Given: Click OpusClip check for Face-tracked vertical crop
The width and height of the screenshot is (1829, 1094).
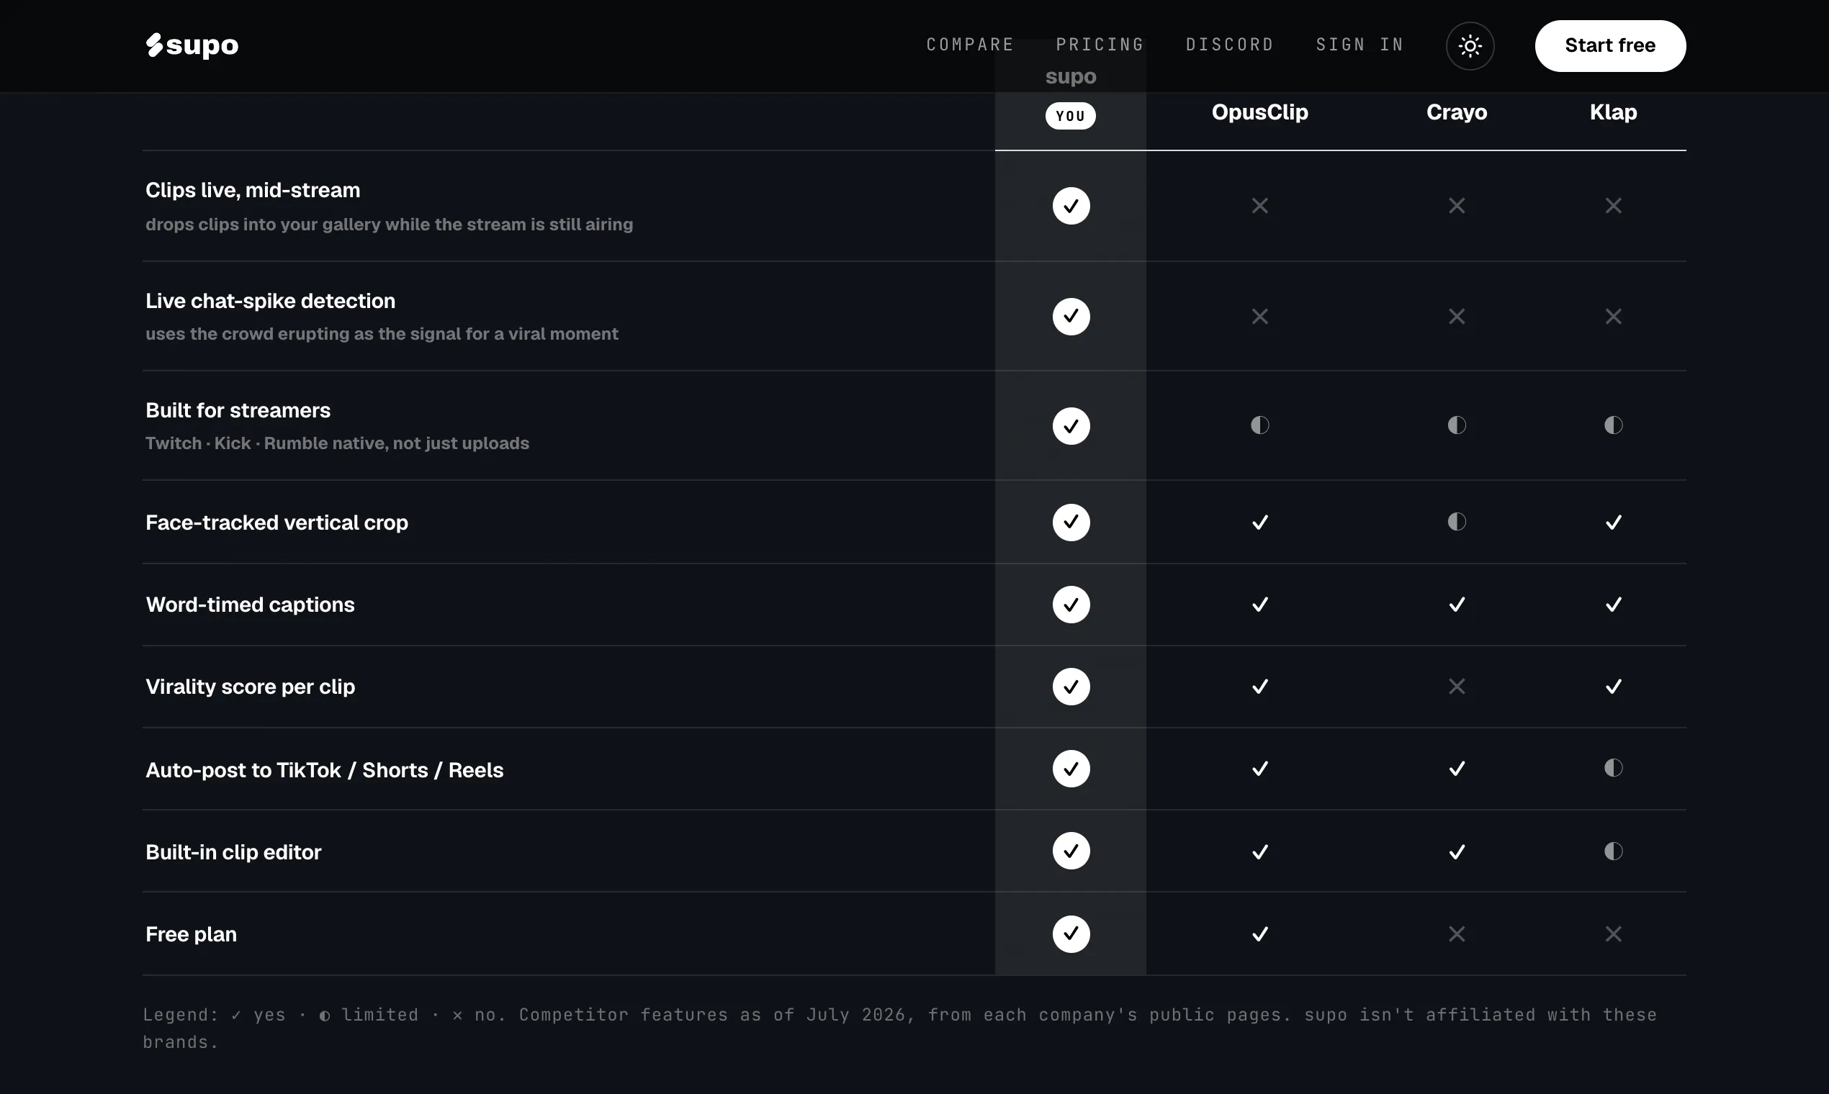Looking at the screenshot, I should tap(1259, 522).
